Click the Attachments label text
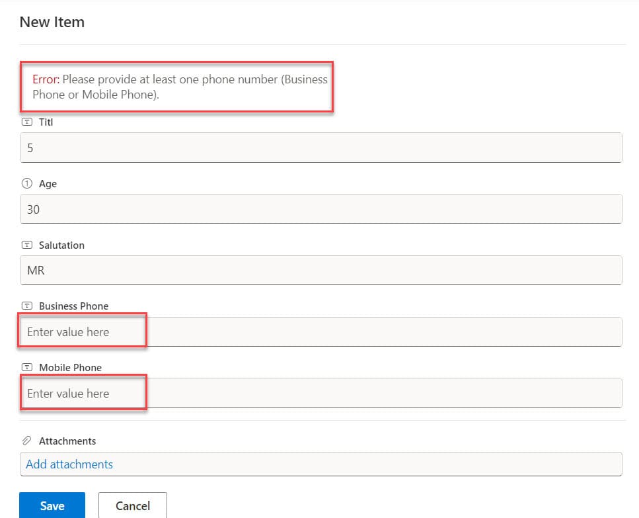This screenshot has height=518, width=639. point(67,441)
